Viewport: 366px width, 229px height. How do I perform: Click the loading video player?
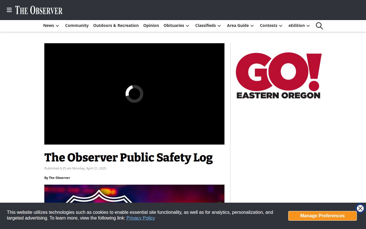[134, 94]
